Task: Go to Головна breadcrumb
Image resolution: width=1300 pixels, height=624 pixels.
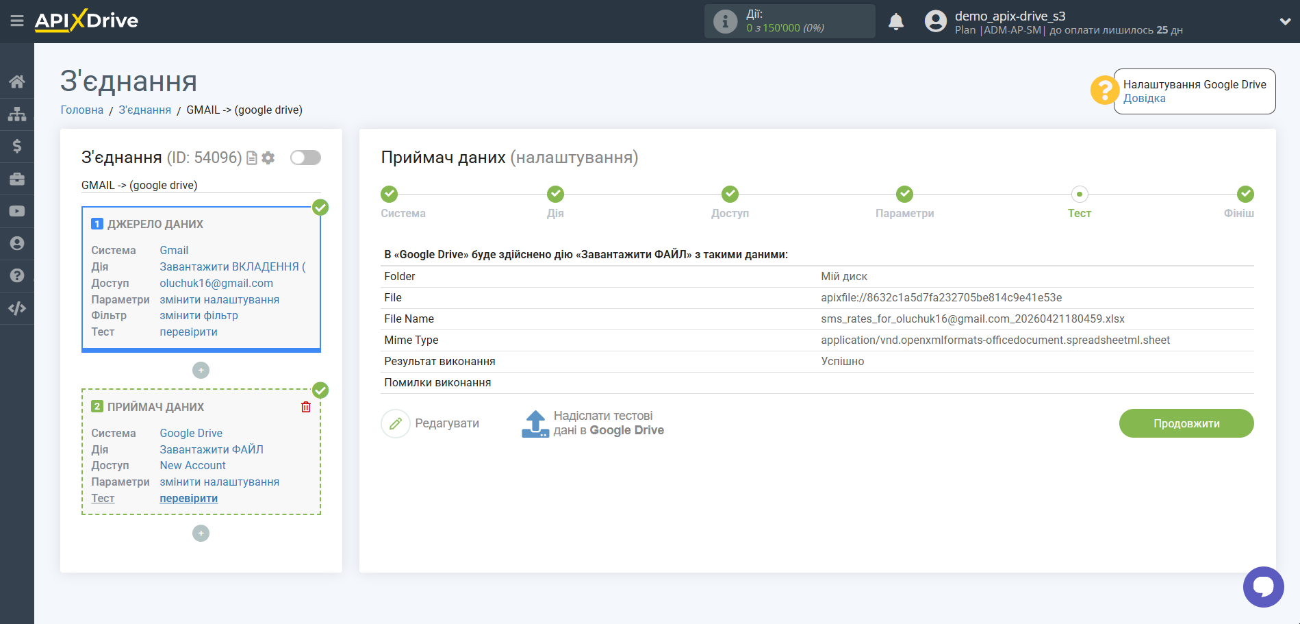Action: tap(82, 110)
